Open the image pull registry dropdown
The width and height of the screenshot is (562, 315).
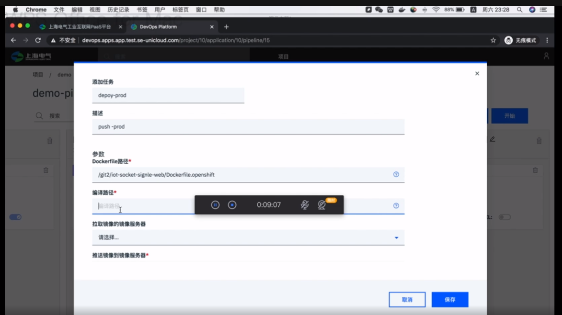(x=248, y=237)
